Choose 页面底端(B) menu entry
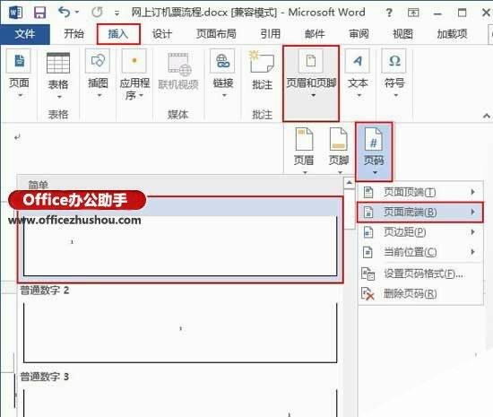The image size is (493, 417). 420,213
